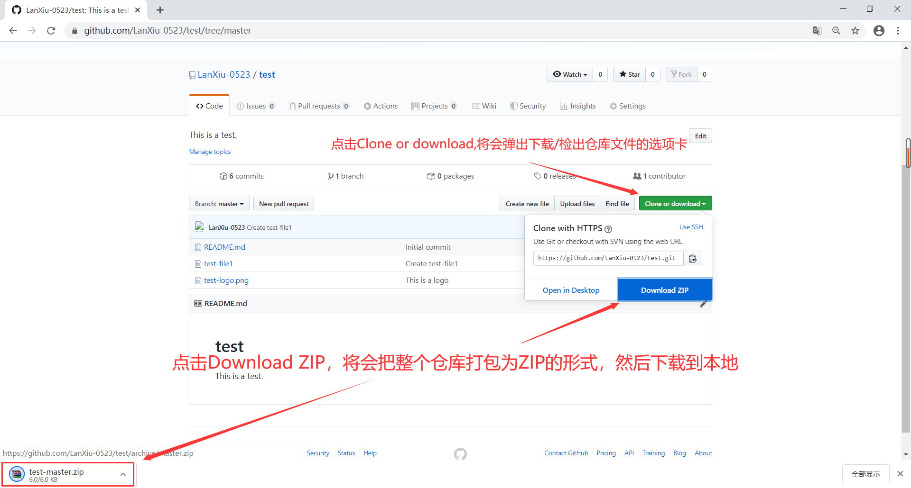Select the pencil icon to edit README

[704, 304]
